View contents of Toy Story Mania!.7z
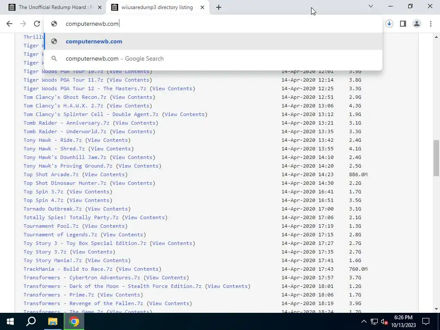The width and height of the screenshot is (440, 330). pos(108,260)
